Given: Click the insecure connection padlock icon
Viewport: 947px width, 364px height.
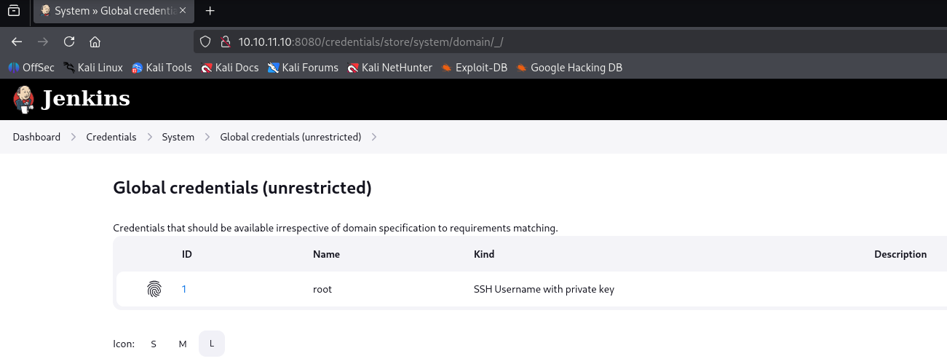Looking at the screenshot, I should pyautogui.click(x=225, y=41).
